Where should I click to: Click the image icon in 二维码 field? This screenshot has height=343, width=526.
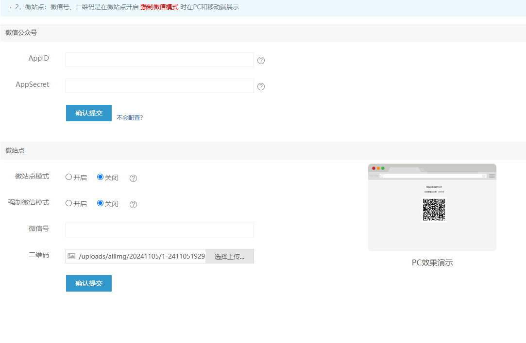click(x=71, y=256)
